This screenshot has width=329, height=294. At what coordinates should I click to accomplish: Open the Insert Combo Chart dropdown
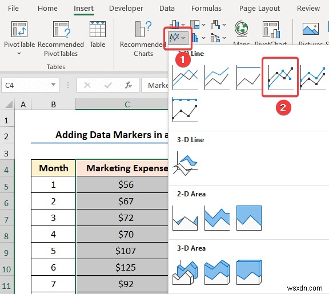click(218, 38)
